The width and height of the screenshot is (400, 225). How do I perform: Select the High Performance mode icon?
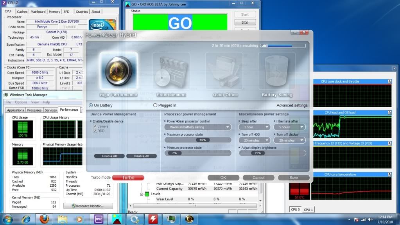(x=118, y=71)
